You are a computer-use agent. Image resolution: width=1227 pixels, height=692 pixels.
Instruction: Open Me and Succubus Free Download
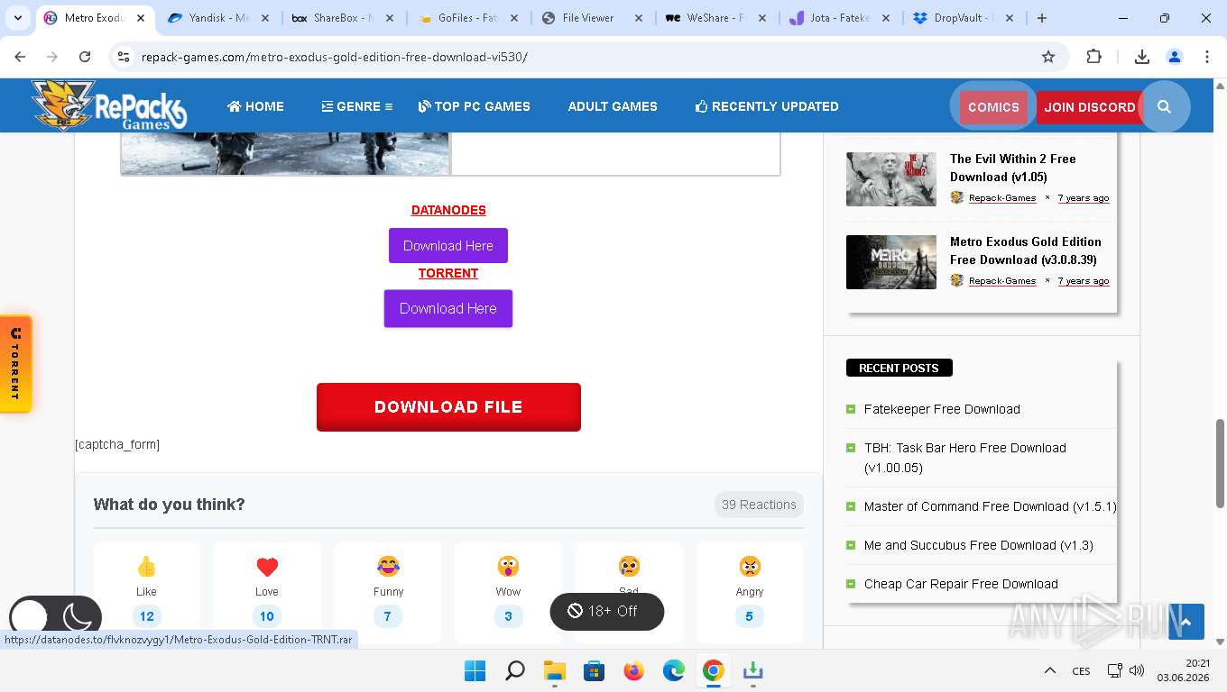[979, 545]
